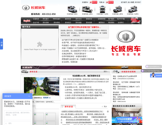Click RV icon beside 长城房车经销商 heading

pos(116,71)
